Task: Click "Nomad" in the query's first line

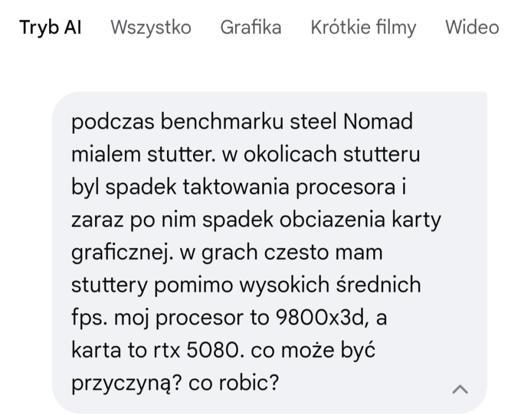Action: click(x=378, y=121)
